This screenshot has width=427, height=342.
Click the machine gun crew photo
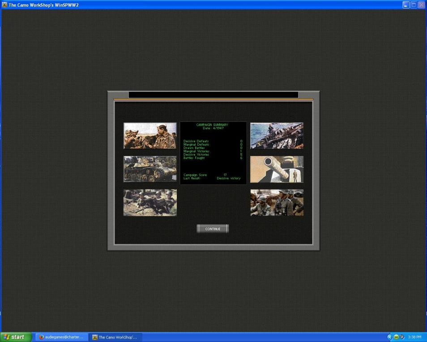coord(150,203)
